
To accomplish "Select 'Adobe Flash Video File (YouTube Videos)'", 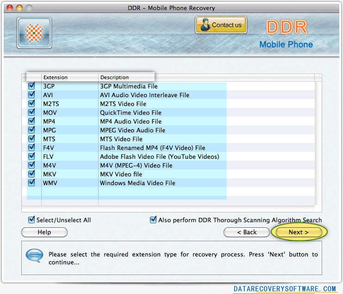I will 160,156.
